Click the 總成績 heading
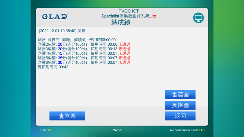244x137 pixels. click(x=121, y=22)
